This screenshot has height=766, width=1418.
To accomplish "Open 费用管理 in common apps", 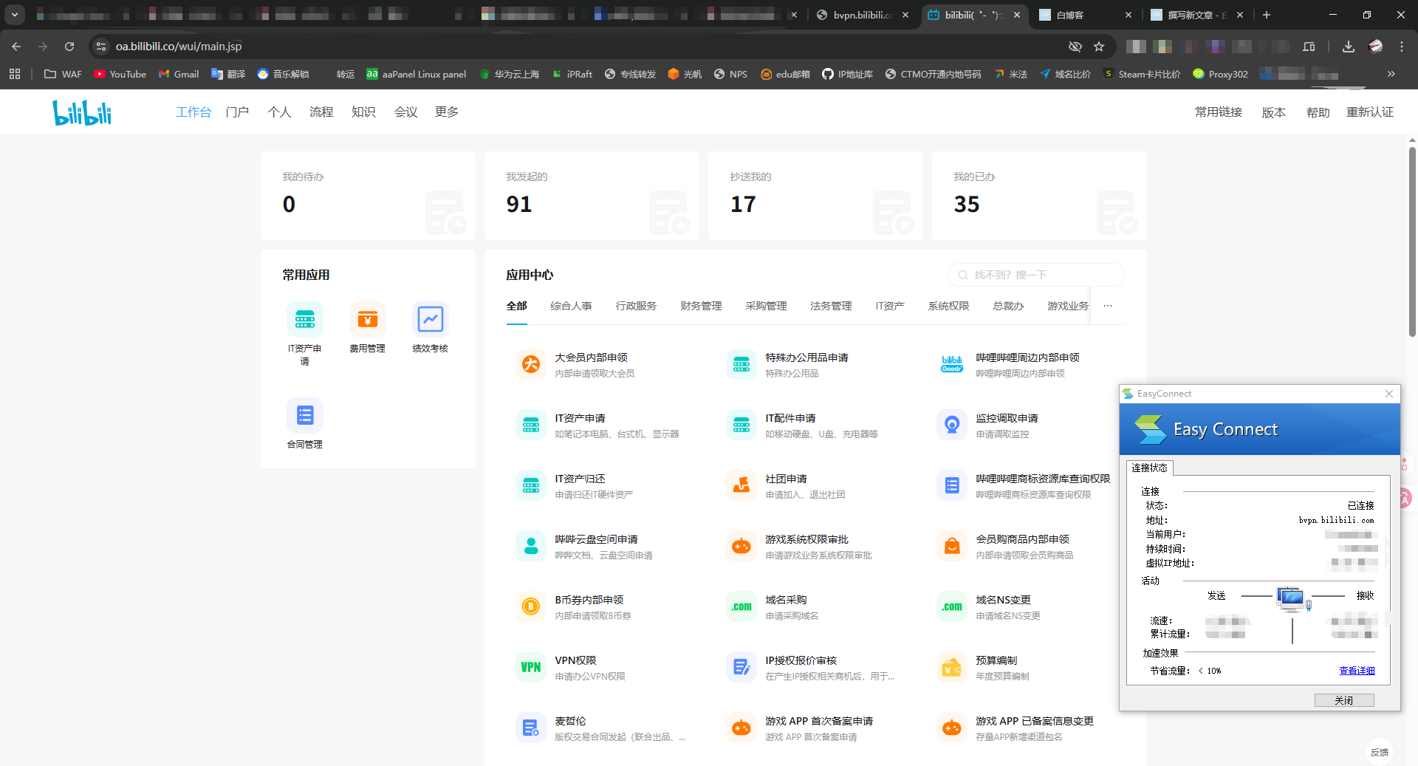I will pyautogui.click(x=367, y=320).
